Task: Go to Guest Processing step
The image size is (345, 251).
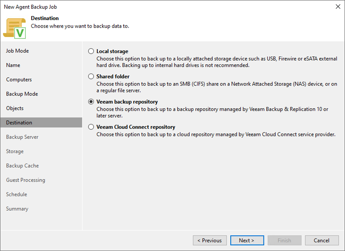Action: (x=26, y=180)
